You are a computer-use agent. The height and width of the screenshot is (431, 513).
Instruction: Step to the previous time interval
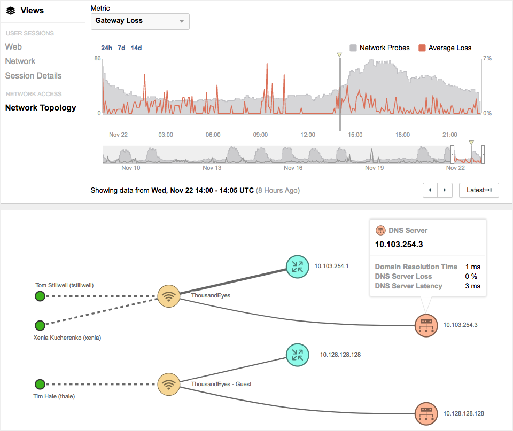pos(430,190)
